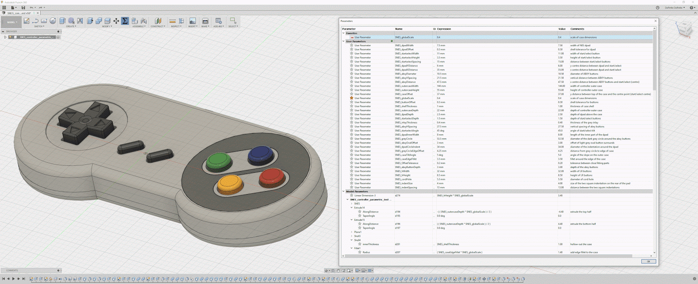Click the timeline Play button
The width and height of the screenshot is (698, 284).
(x=13, y=279)
